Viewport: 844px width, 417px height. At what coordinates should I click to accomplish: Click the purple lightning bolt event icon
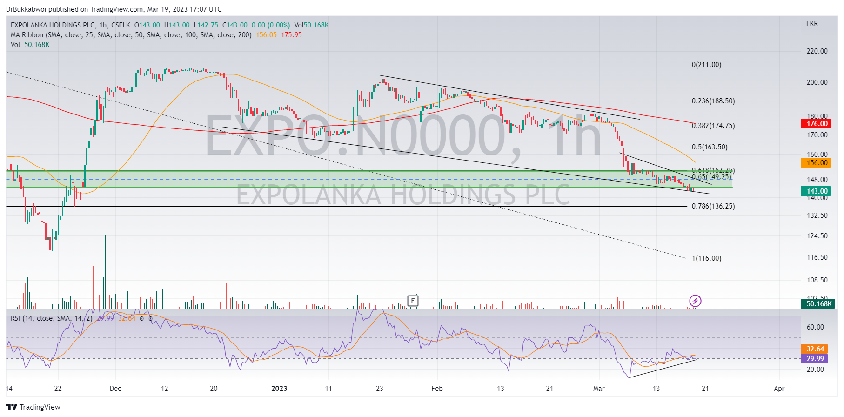695,301
